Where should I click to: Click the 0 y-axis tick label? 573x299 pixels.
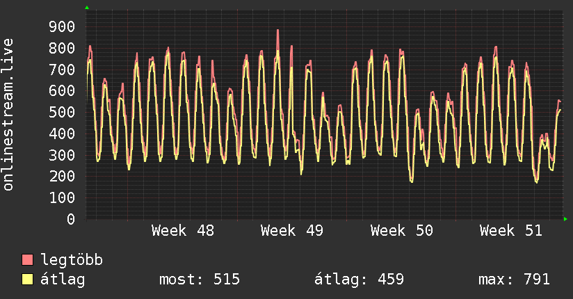click(x=71, y=219)
